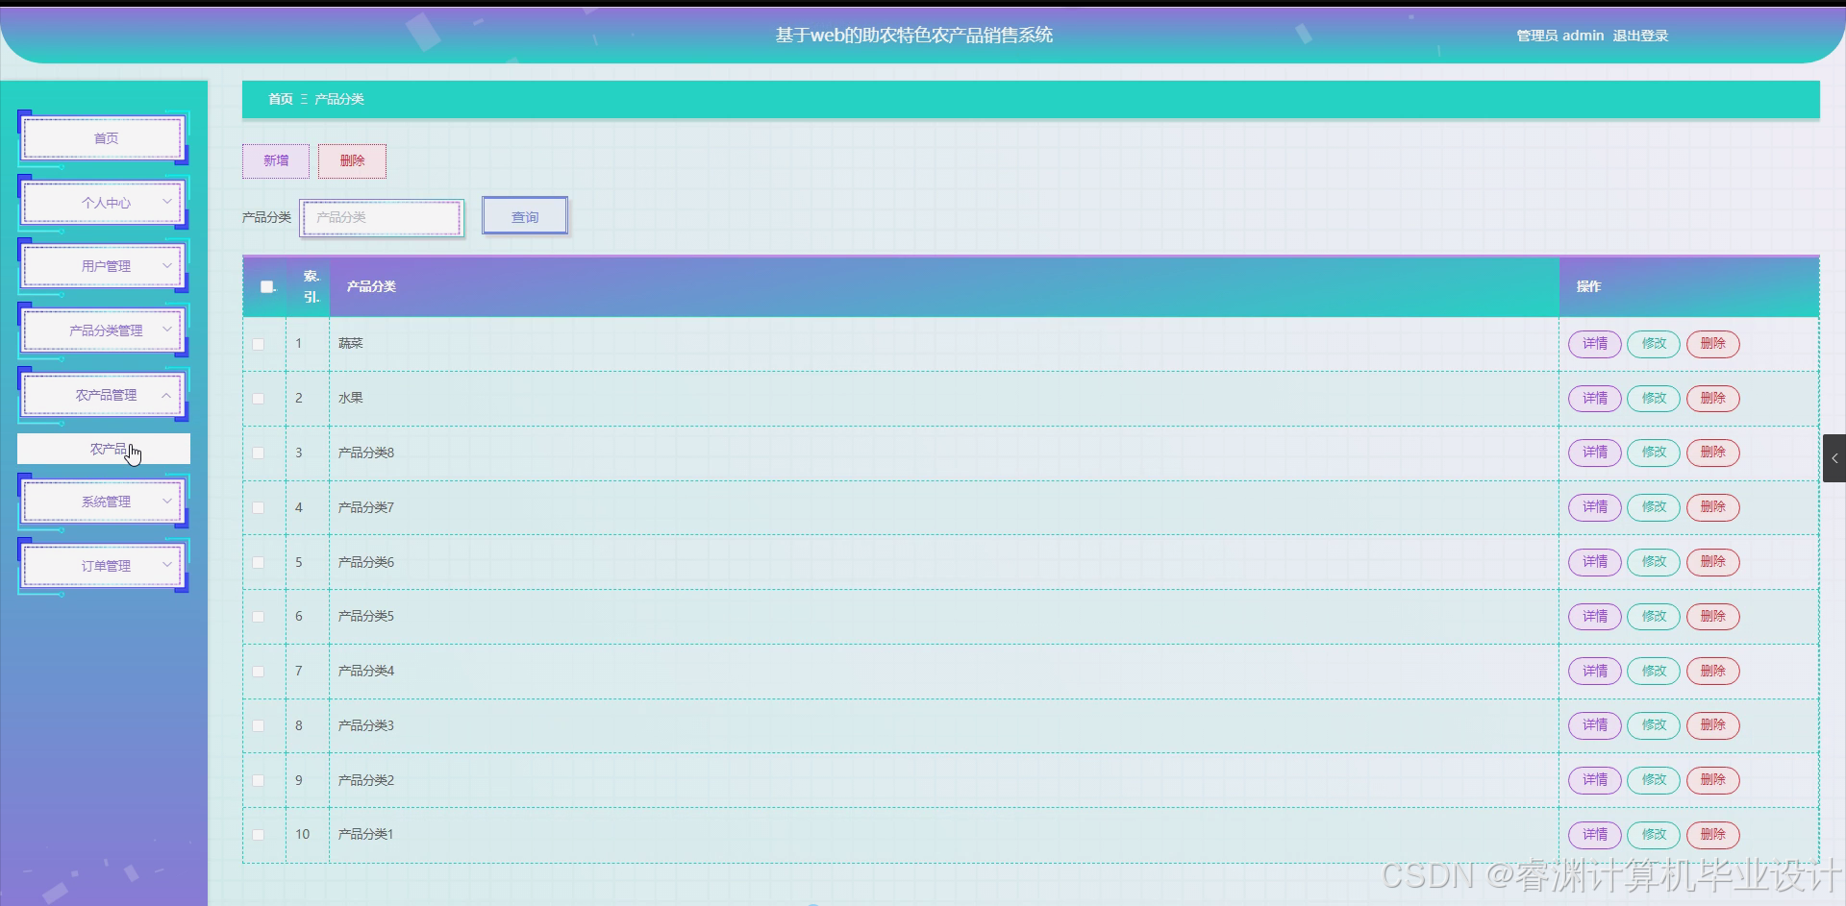The height and width of the screenshot is (906, 1846).
Task: Open 详情 for 产品分类6
Action: (1595, 562)
